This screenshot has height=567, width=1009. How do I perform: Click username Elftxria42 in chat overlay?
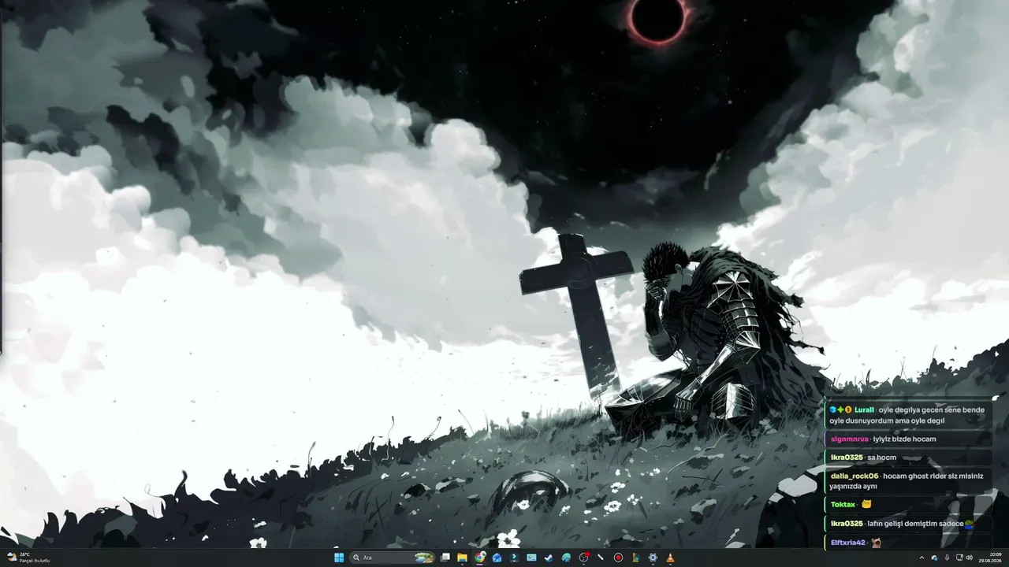click(848, 542)
